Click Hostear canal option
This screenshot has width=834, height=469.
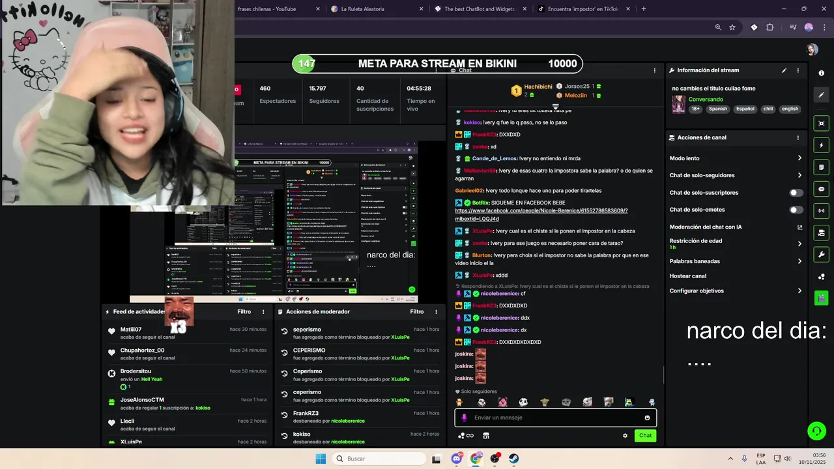tap(687, 276)
